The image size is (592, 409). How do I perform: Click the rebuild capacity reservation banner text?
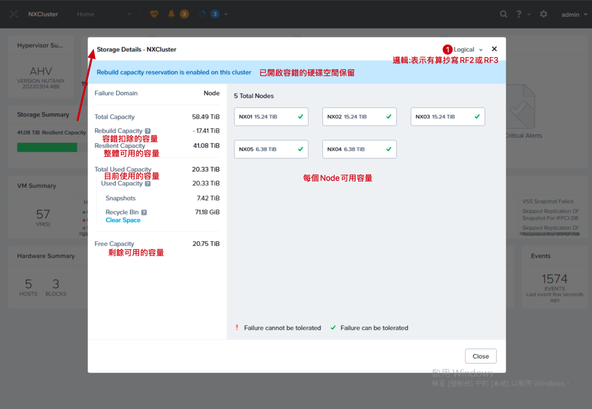pos(174,72)
